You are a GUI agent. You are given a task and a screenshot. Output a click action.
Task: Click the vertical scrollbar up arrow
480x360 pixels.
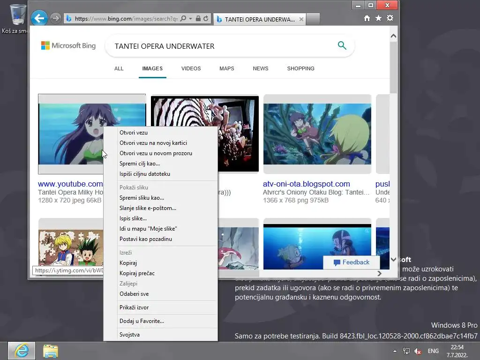(394, 36)
